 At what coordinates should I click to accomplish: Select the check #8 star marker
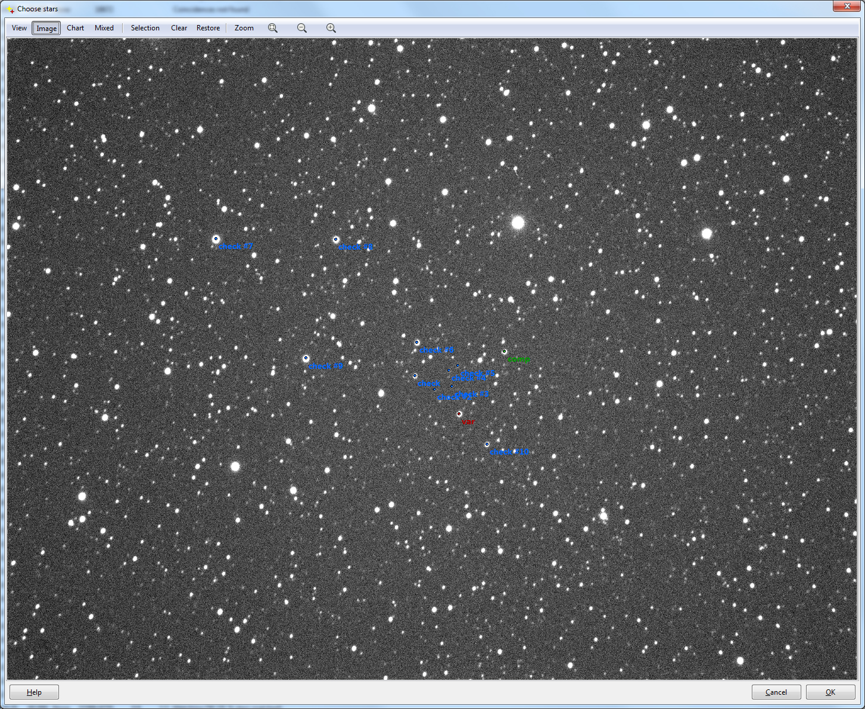[x=336, y=240]
